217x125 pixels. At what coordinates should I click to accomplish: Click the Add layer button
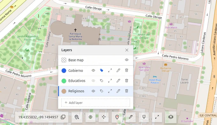[x=96, y=103]
